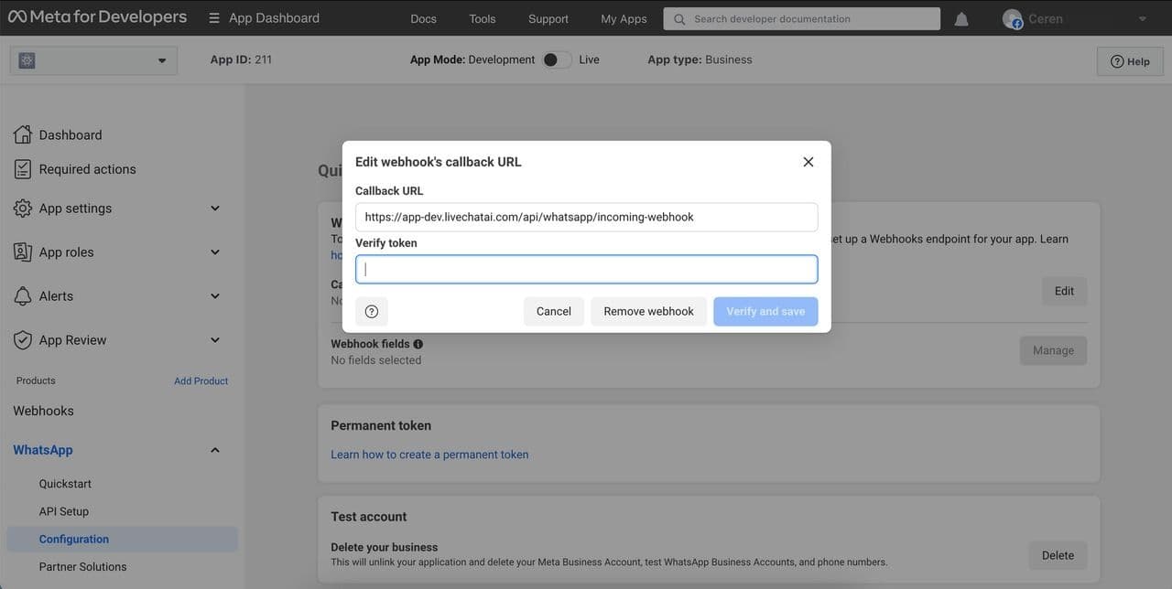Open the Support menu item
This screenshot has height=589, width=1172.
pos(548,18)
